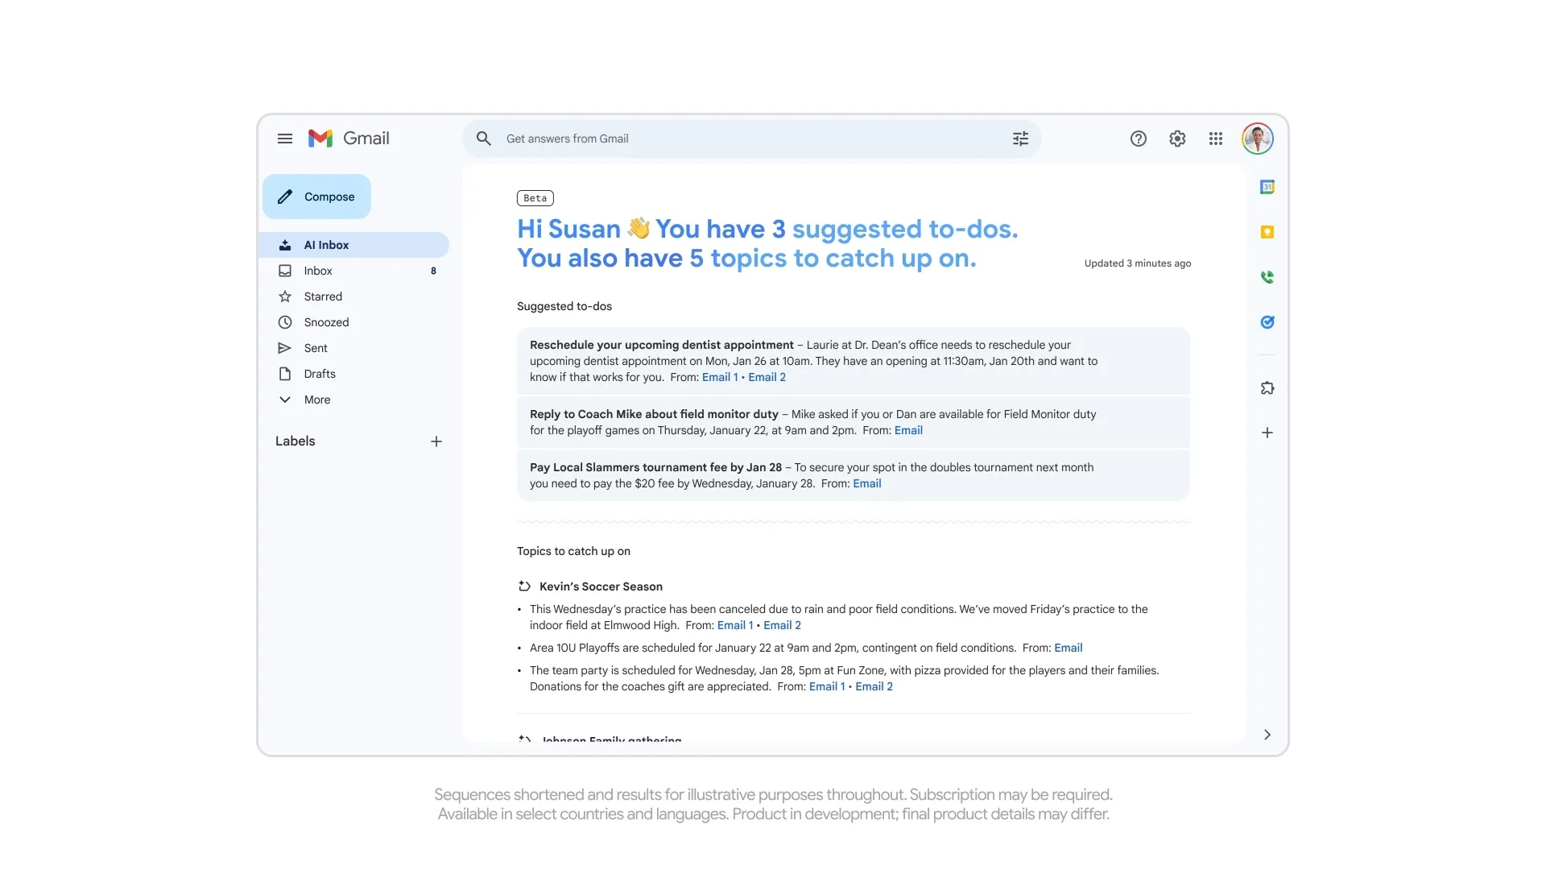Open the Help support icon
1546x870 pixels.
(1138, 139)
